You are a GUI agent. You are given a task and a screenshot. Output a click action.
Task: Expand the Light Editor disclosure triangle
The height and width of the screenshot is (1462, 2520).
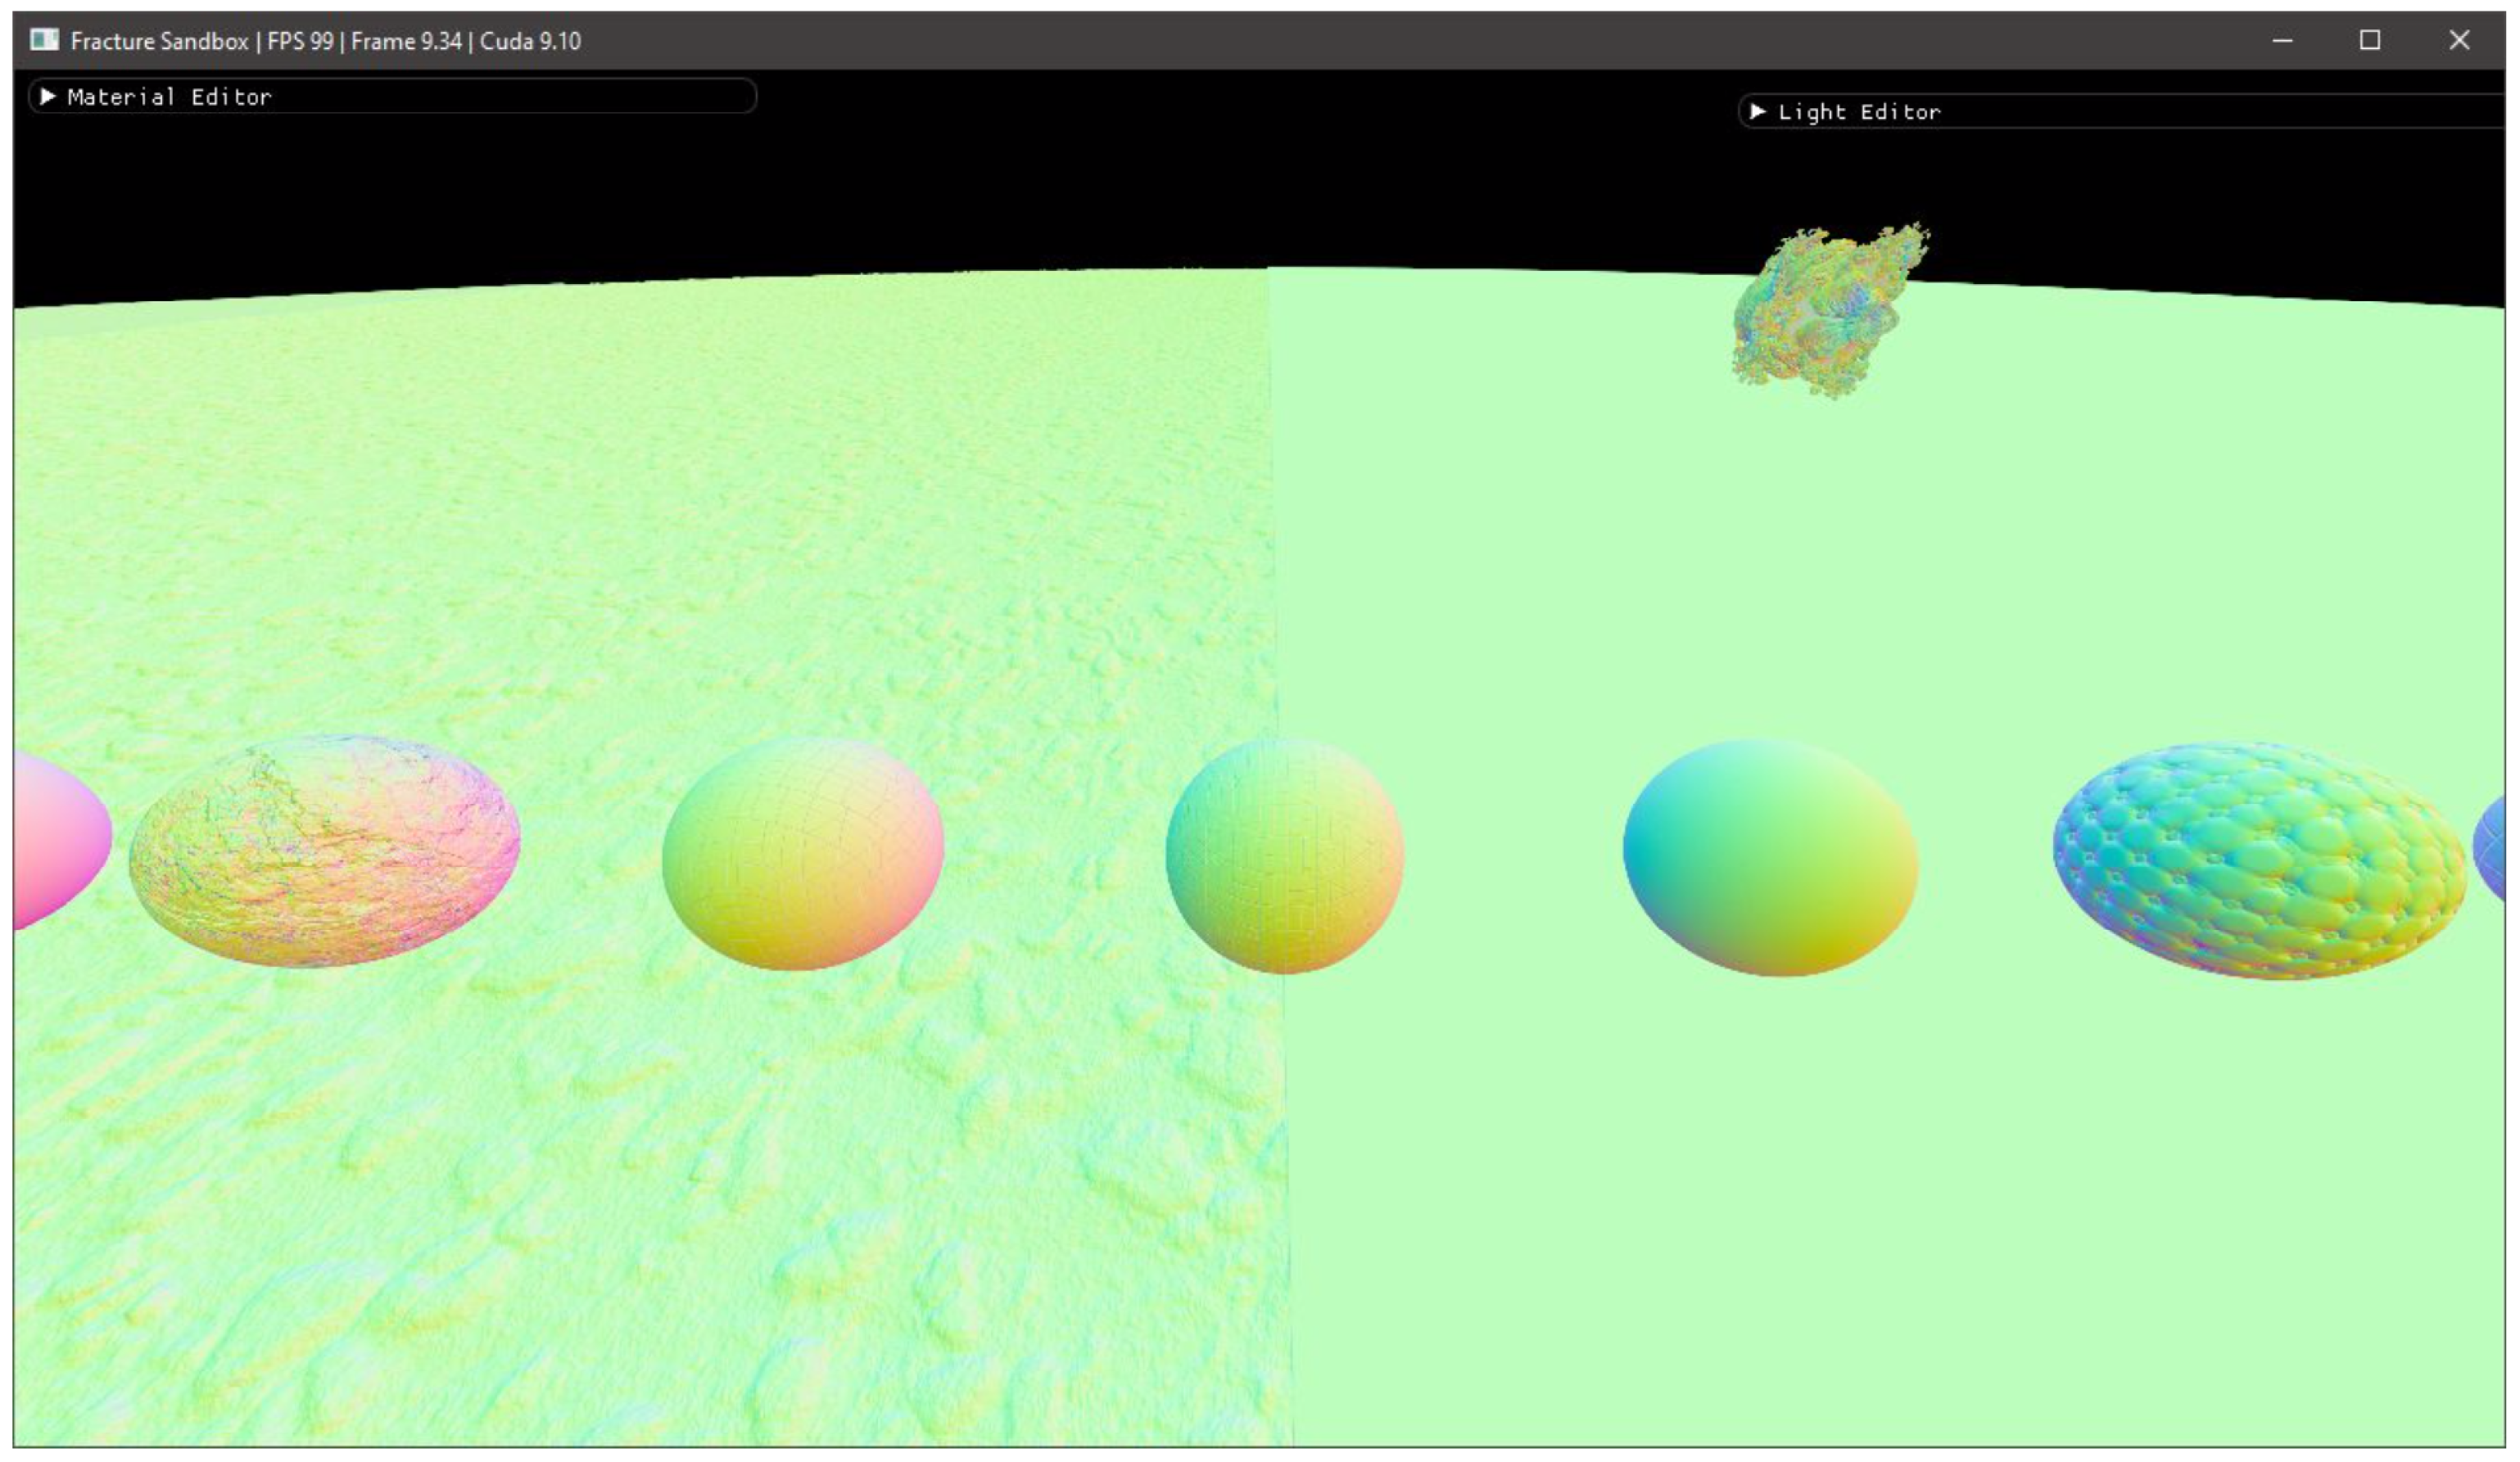click(x=1757, y=111)
